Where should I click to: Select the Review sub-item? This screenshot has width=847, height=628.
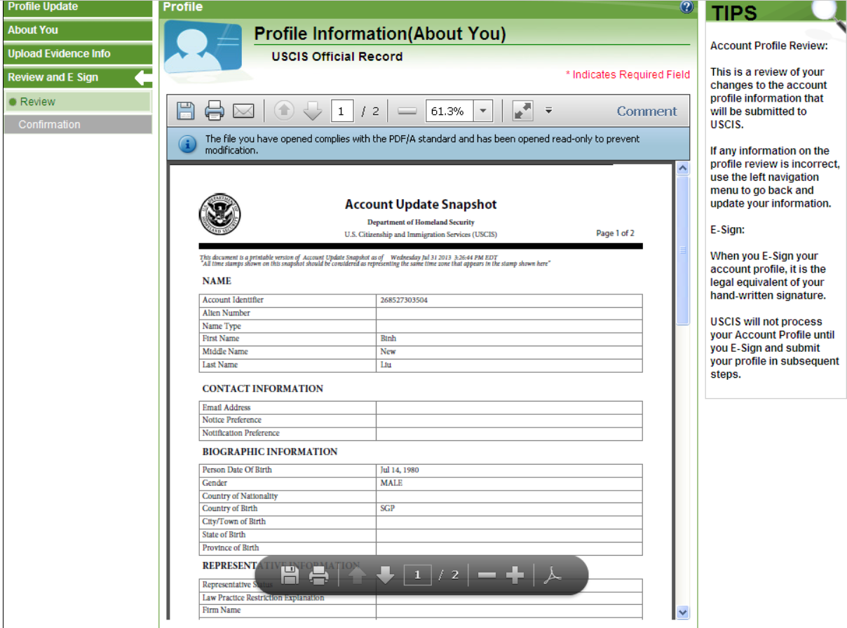(x=78, y=102)
